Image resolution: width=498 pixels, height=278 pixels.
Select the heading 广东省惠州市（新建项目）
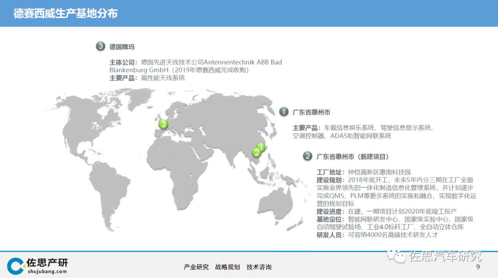(x=353, y=156)
